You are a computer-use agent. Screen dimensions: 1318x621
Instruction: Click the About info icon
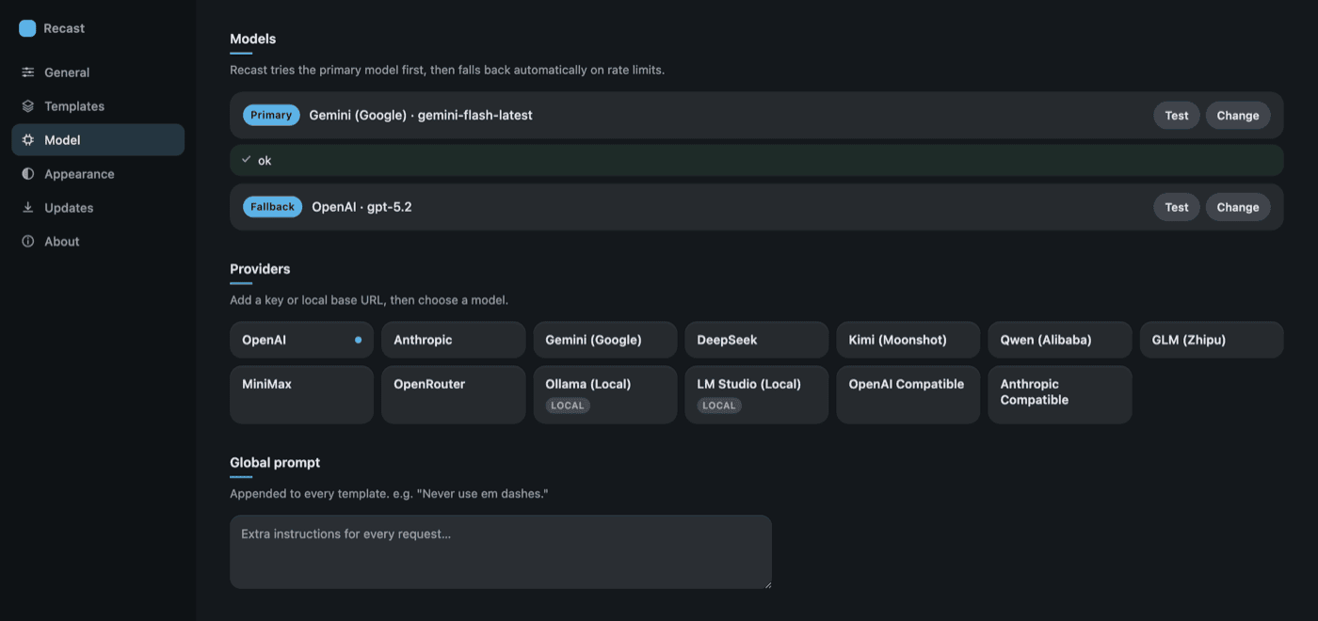click(28, 242)
